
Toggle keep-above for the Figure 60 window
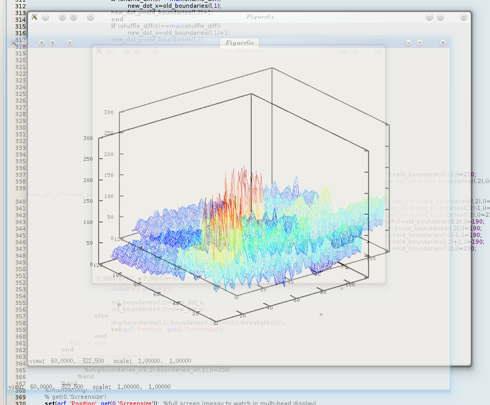click(x=42, y=43)
